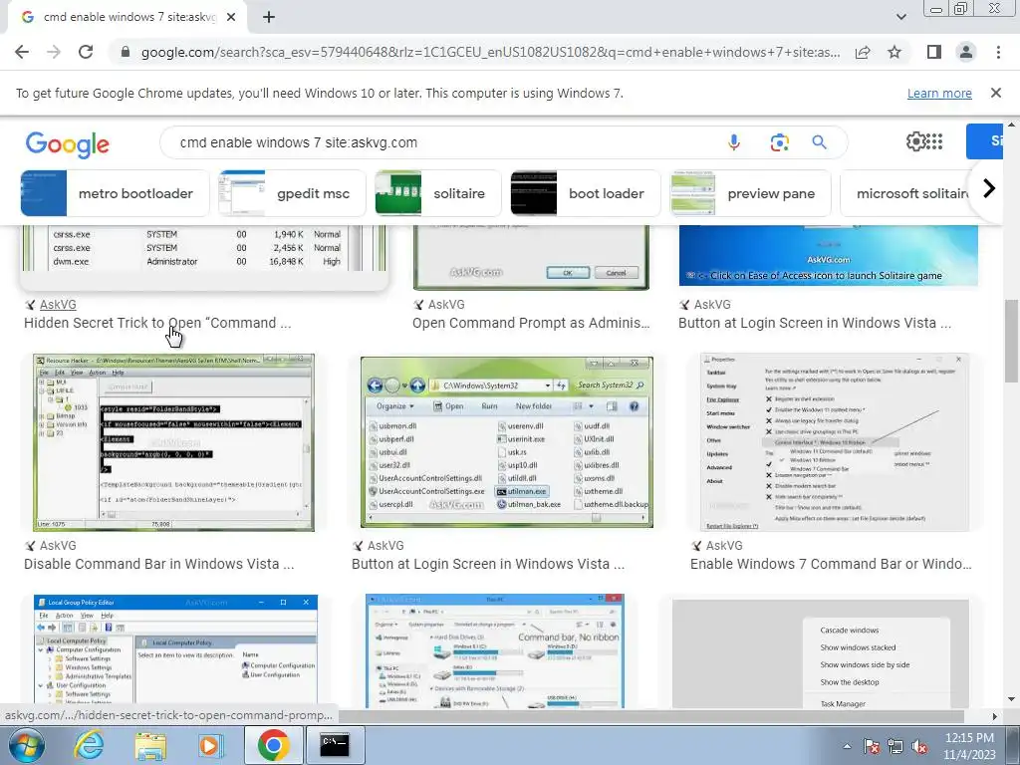Open Command Prompt as Administrator result title
This screenshot has height=765, width=1020.
(531, 323)
